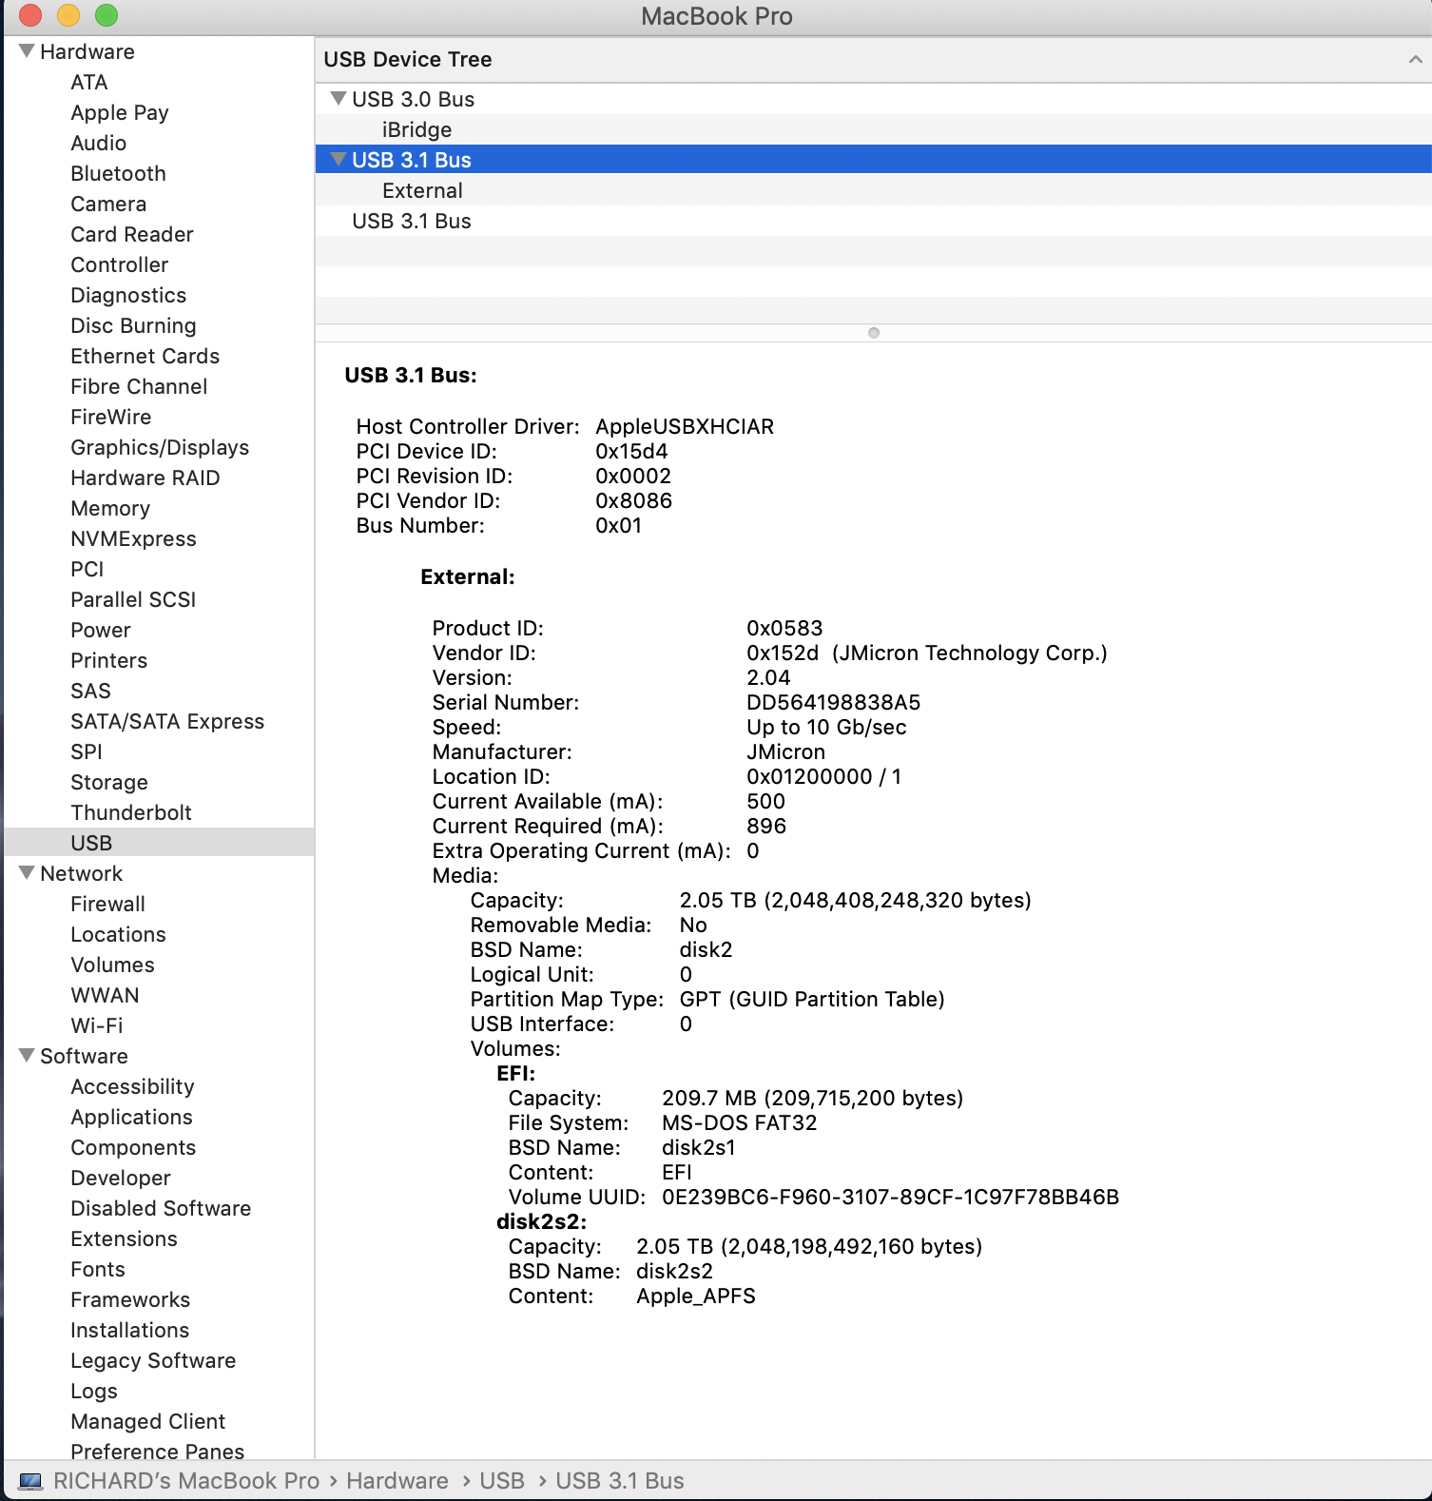Open Firewall under Network

coord(108,904)
